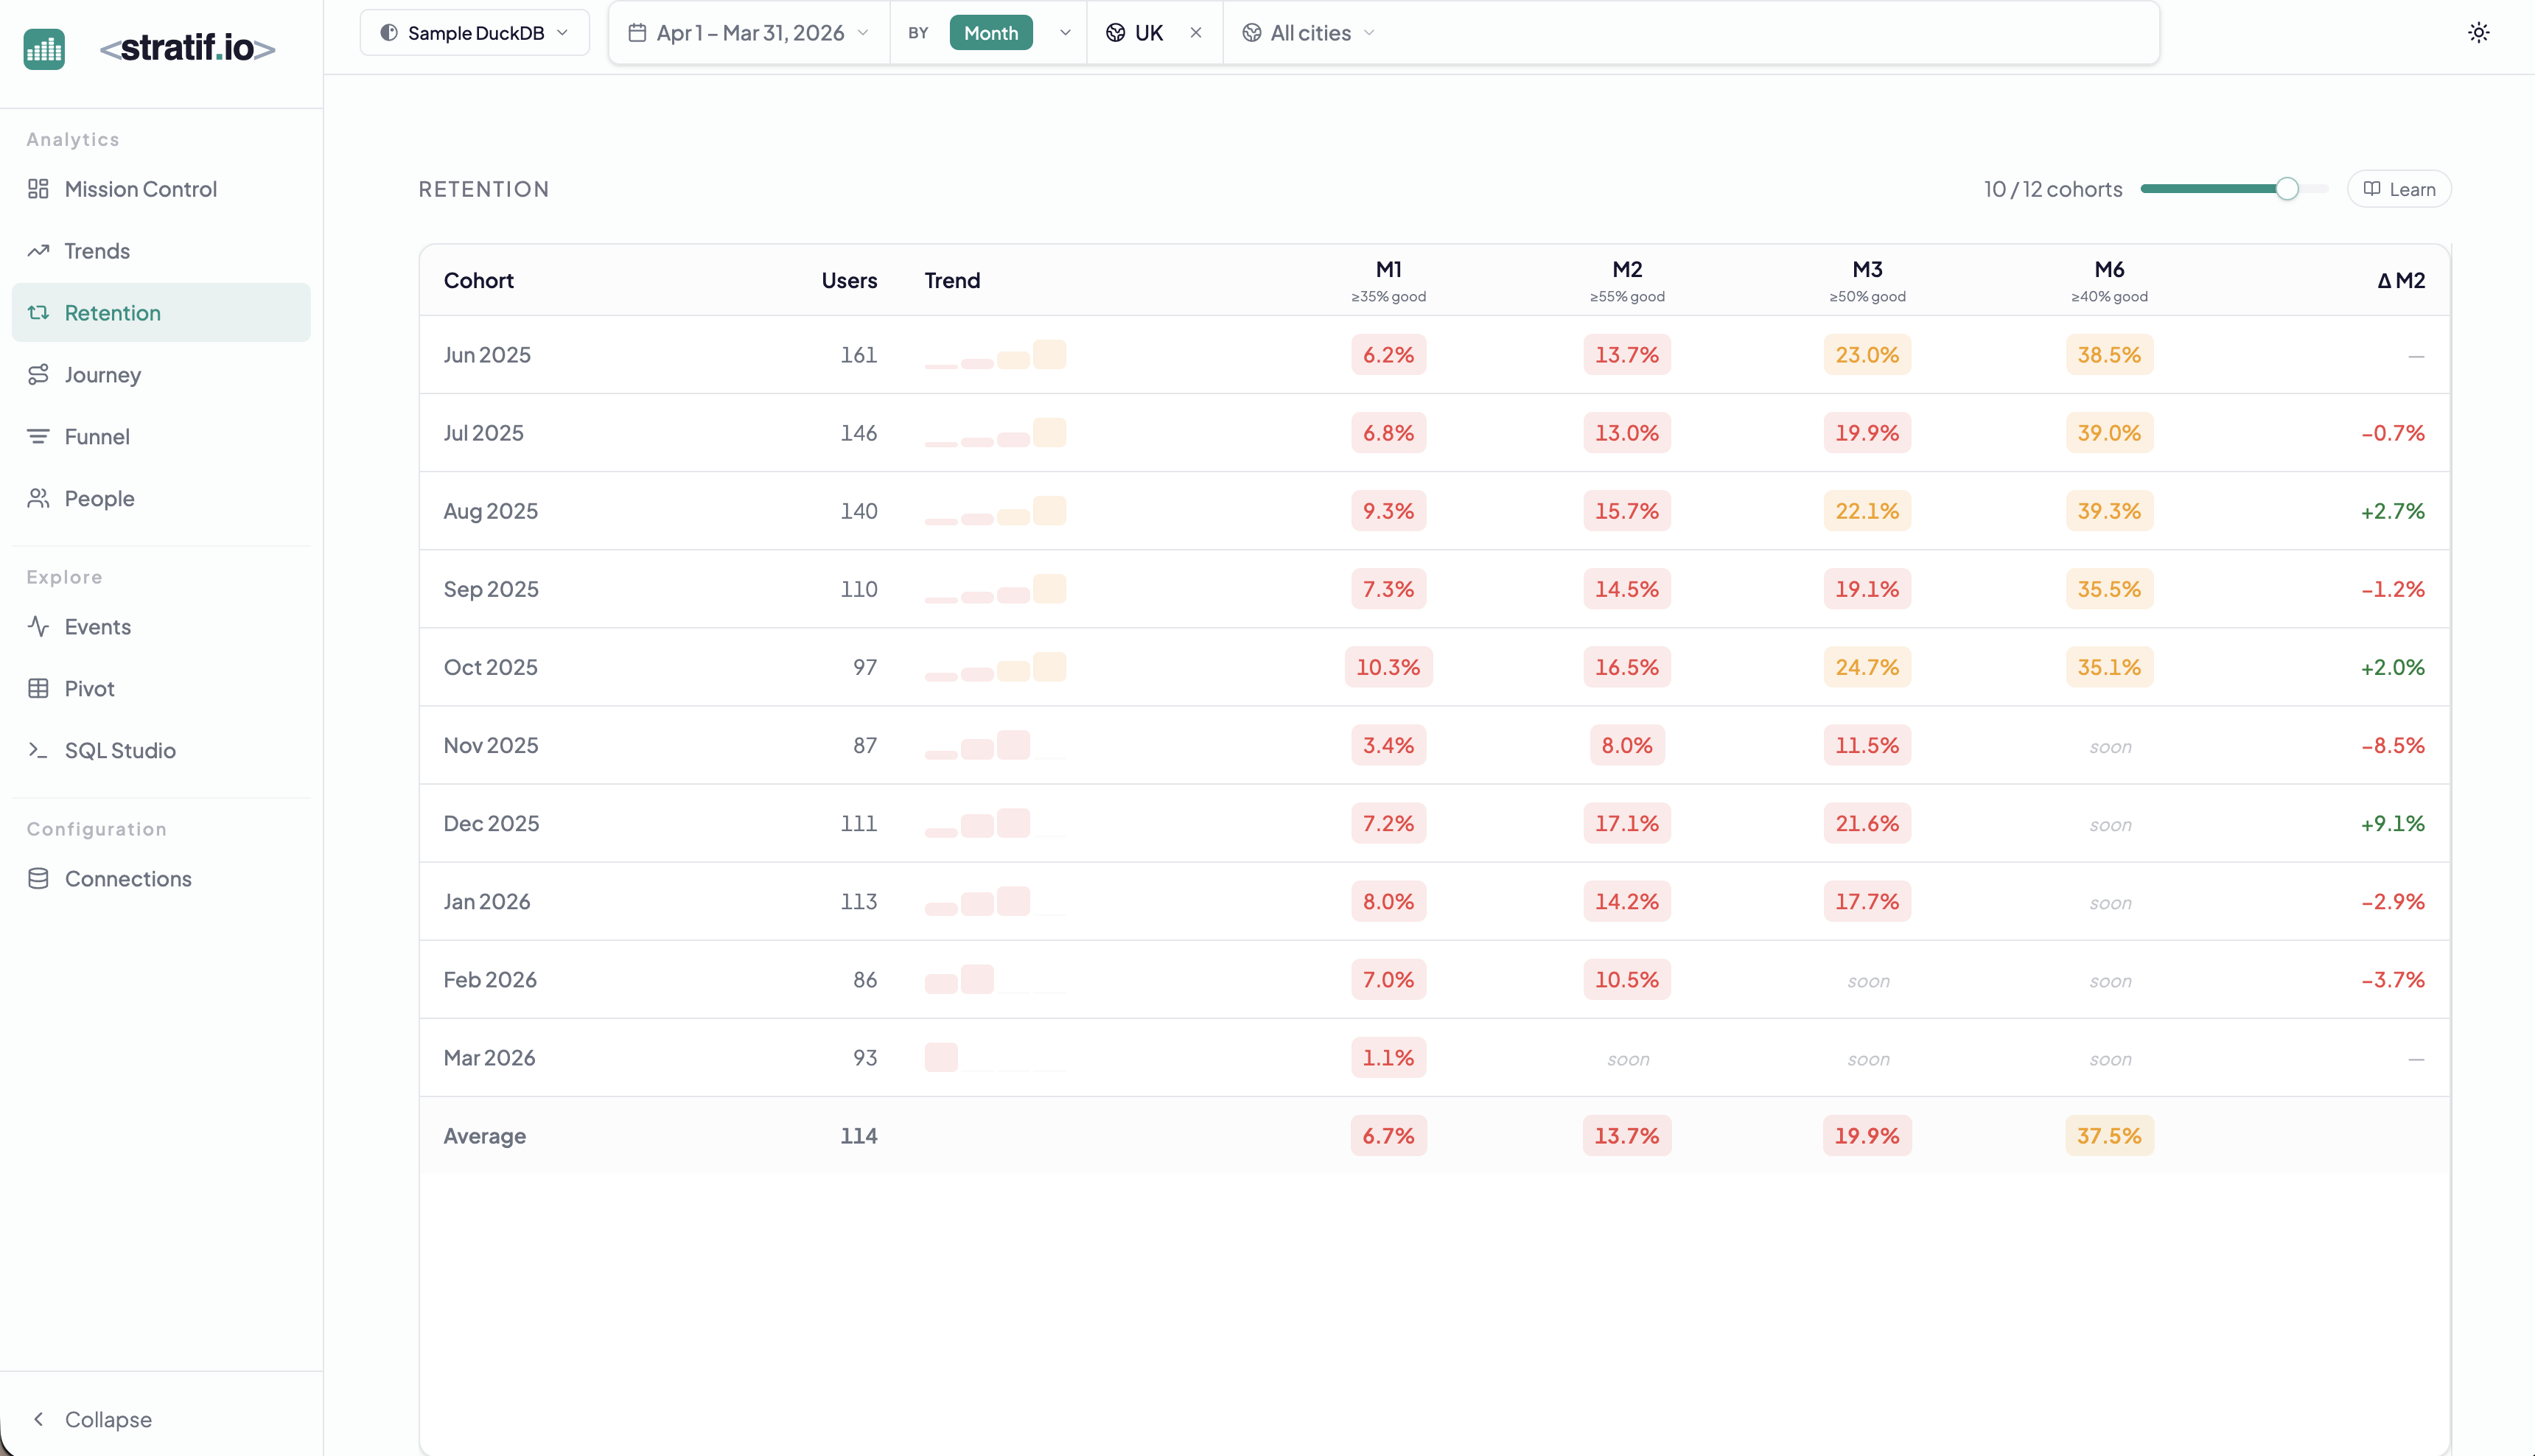Remove the UK country filter
This screenshot has height=1456, width=2535.
(x=1196, y=33)
